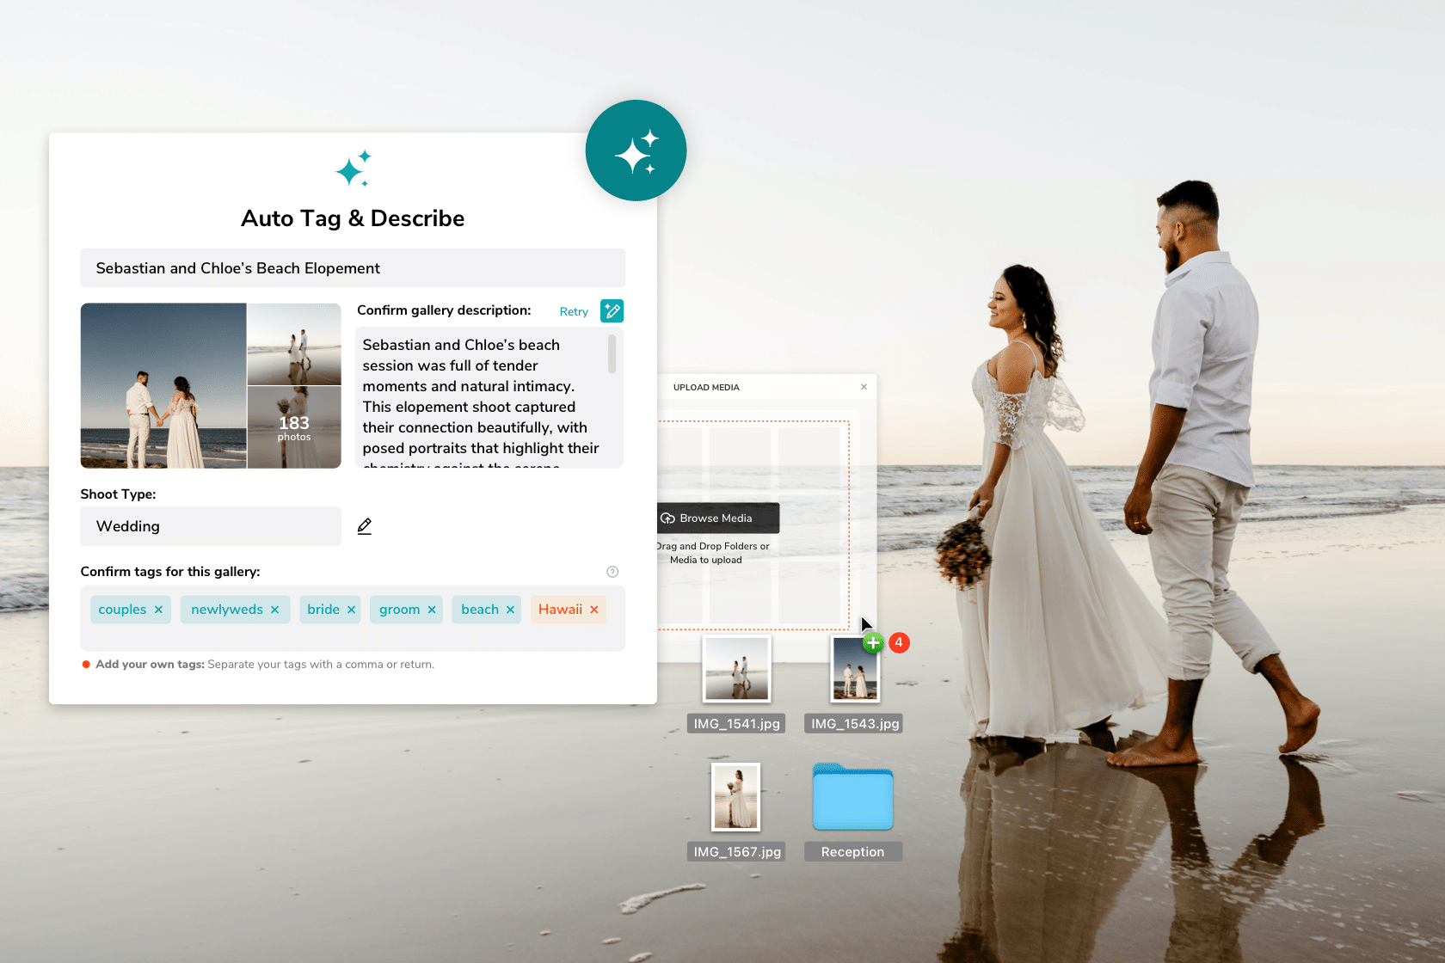Click the red badge showing 4 items
Screen dimensions: 1445x963
pos(899,642)
